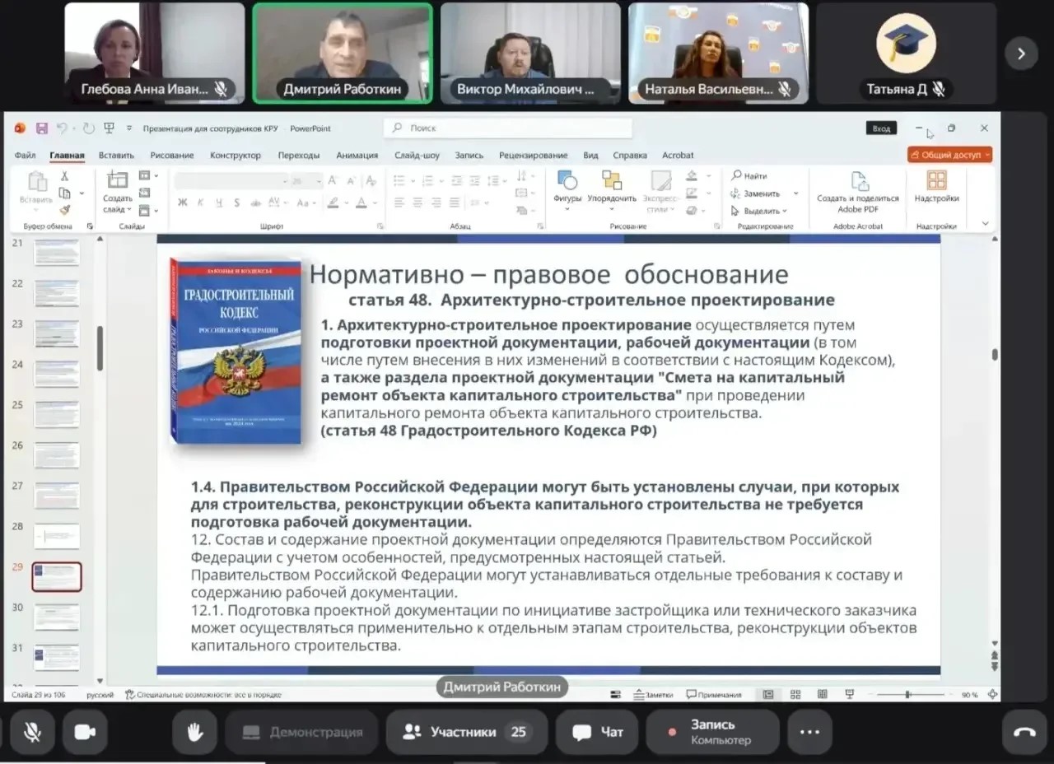Apply underline with the Ч button
Viewport: 1054px width, 764px height.
pos(217,203)
